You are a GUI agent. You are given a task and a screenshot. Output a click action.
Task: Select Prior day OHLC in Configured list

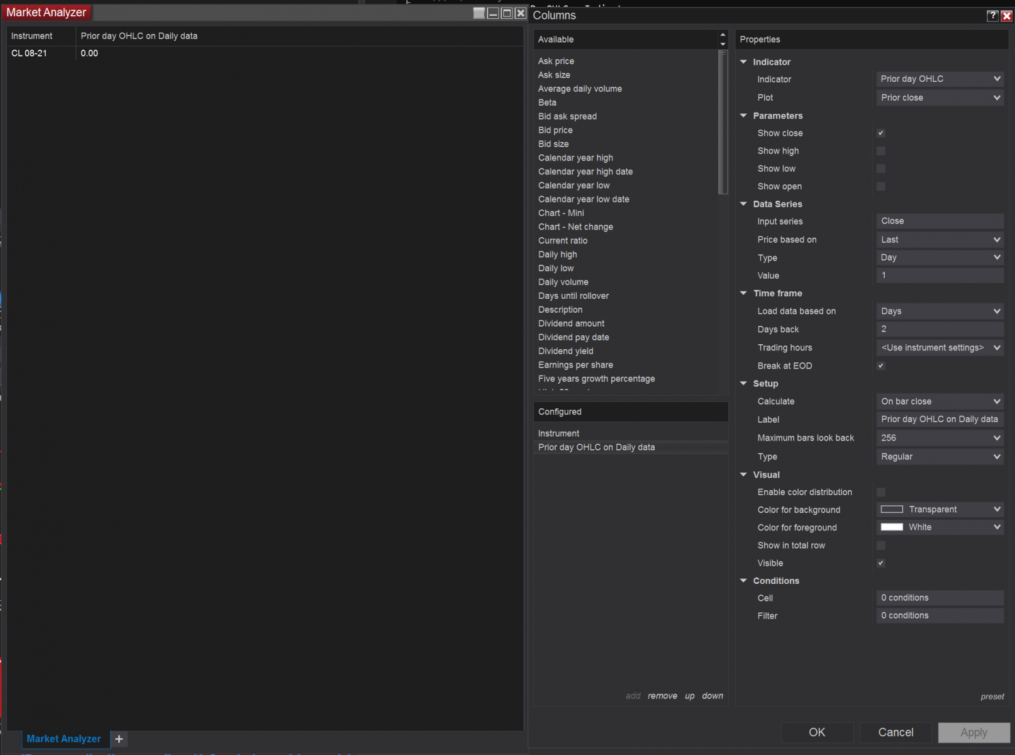pos(596,447)
